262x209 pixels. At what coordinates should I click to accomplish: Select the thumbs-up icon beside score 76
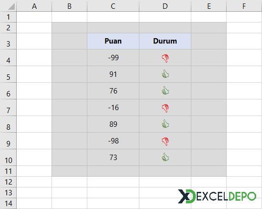165,91
